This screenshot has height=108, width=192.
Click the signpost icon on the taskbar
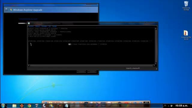coord(37,106)
